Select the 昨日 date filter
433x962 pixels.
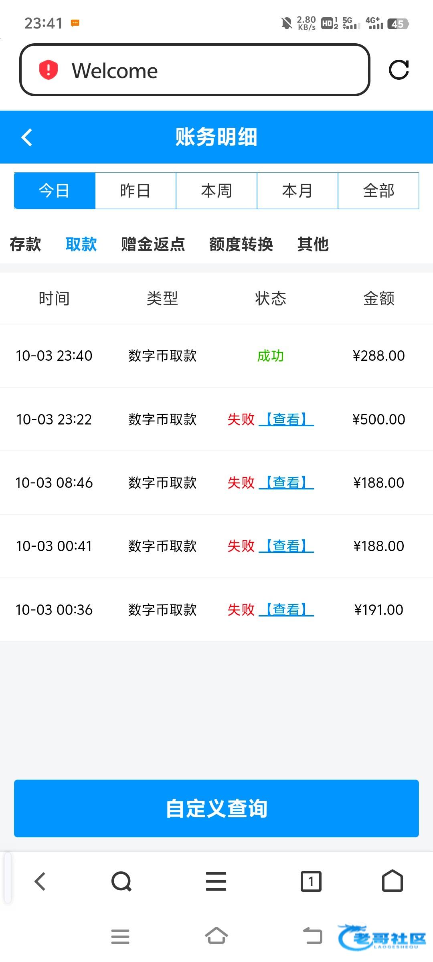point(136,191)
